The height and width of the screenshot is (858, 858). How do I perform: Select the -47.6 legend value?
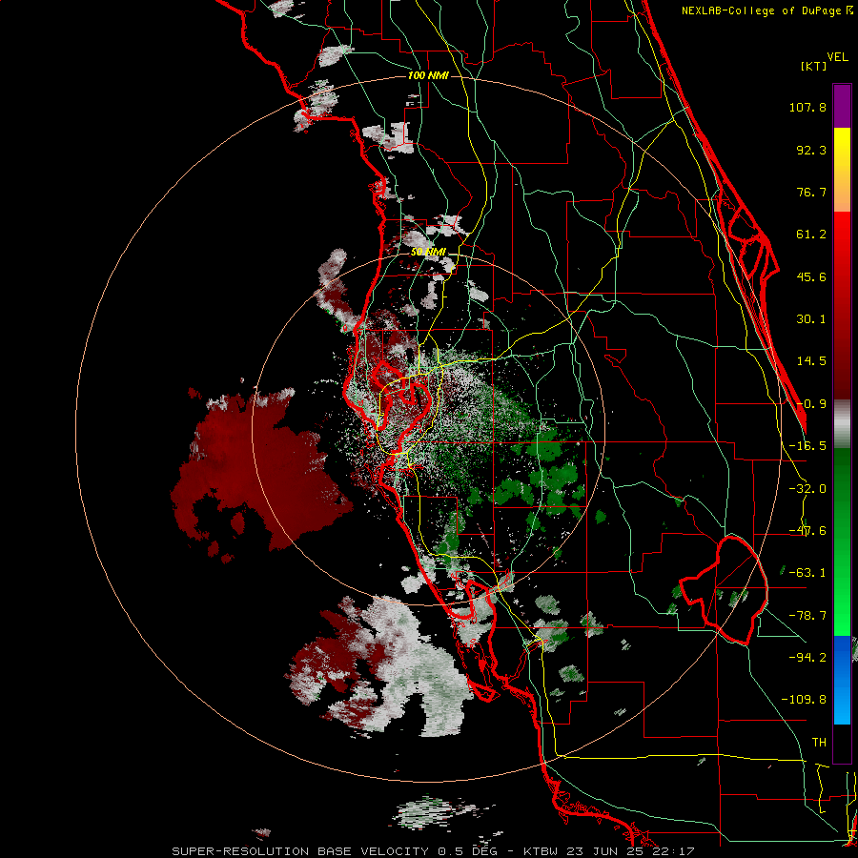pos(807,531)
